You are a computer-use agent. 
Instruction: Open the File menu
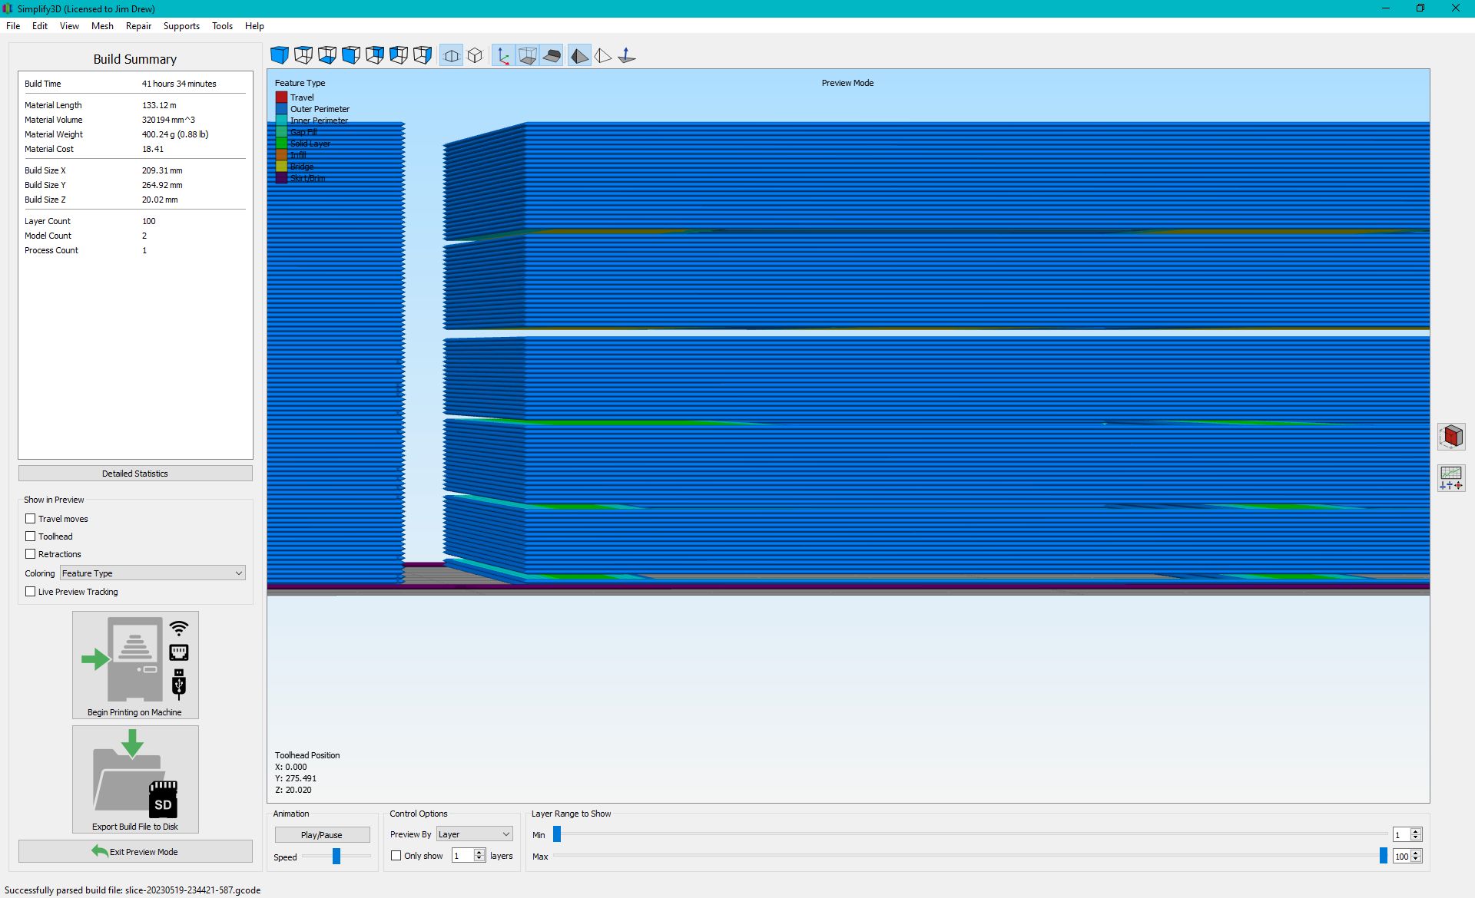[13, 26]
